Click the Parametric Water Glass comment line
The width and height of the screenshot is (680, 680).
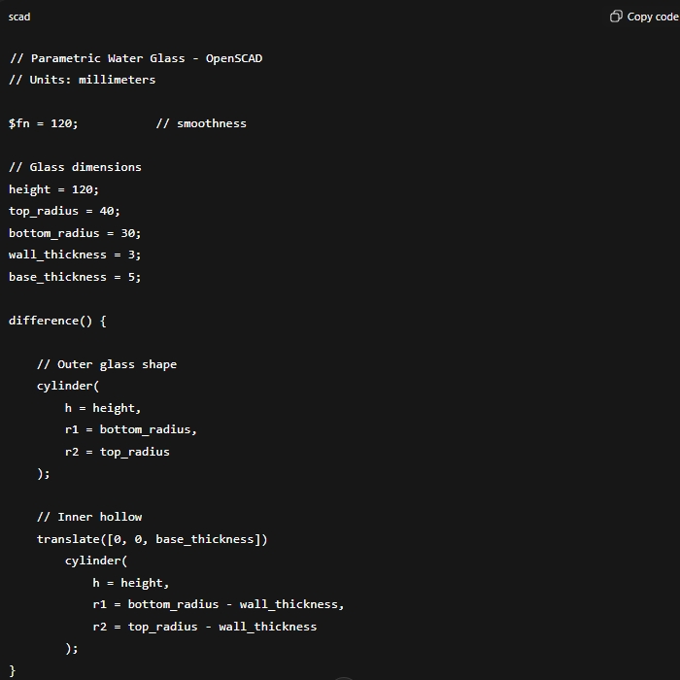point(135,58)
